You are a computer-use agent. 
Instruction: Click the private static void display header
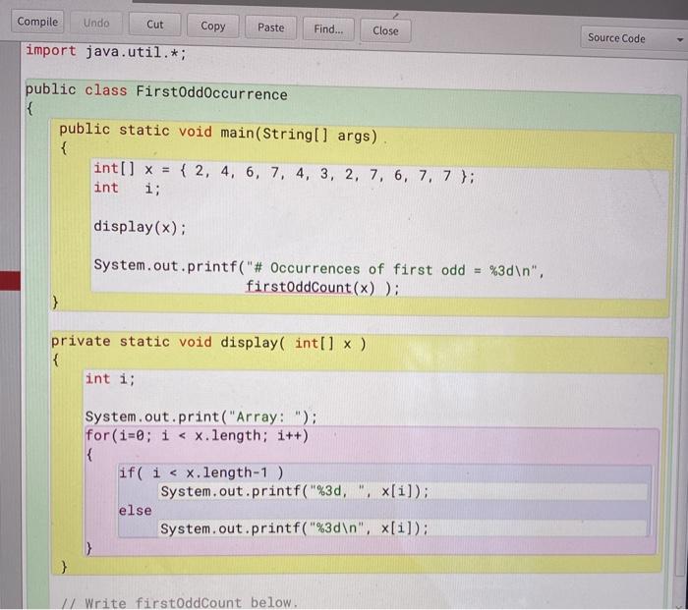pyautogui.click(x=208, y=342)
